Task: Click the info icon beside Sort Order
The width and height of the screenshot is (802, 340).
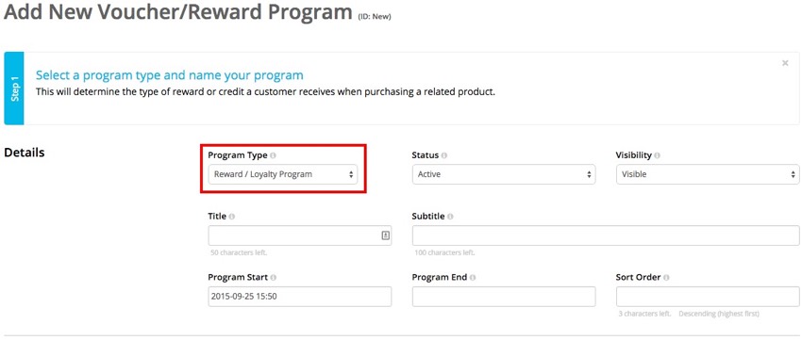Action: point(666,278)
